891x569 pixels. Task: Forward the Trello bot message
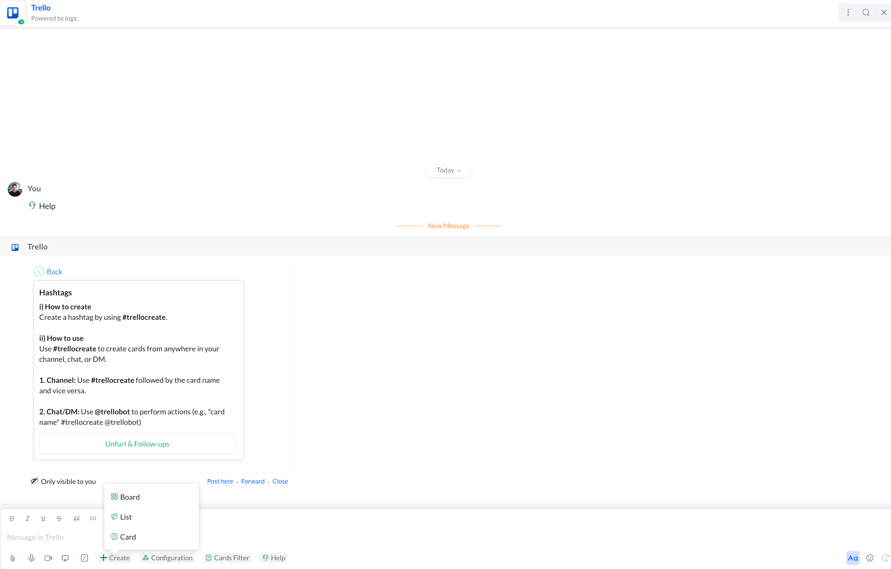point(253,482)
